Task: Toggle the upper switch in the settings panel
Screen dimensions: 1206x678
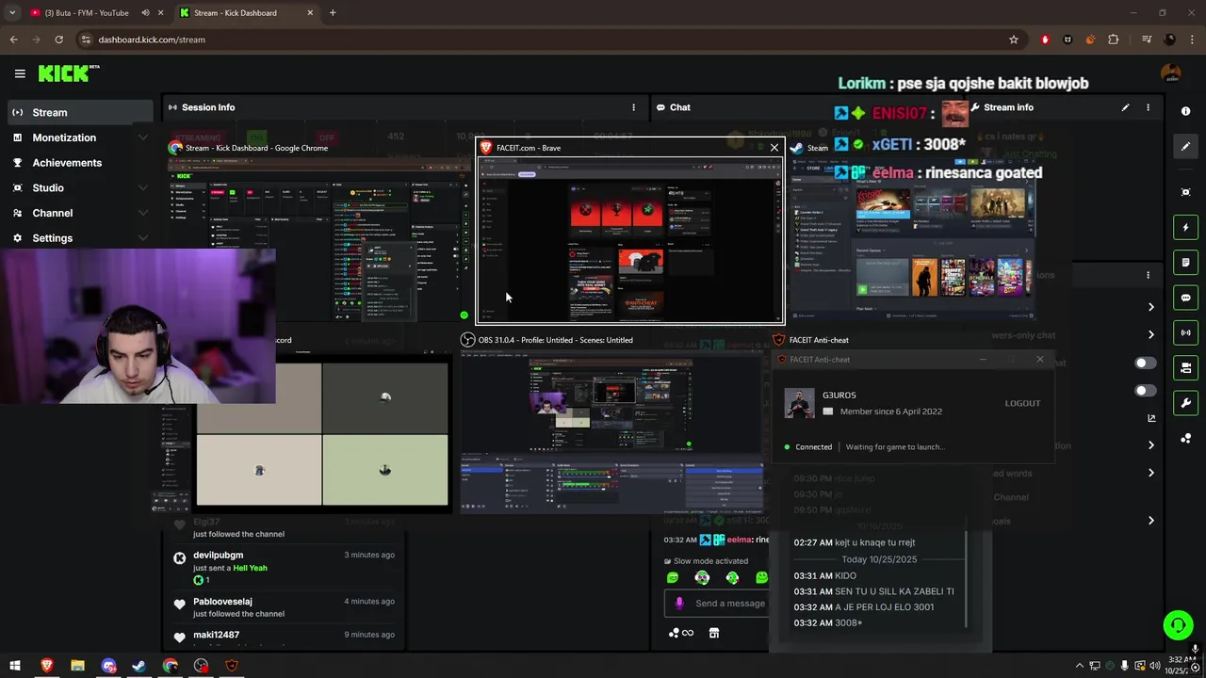Action: 1145,363
